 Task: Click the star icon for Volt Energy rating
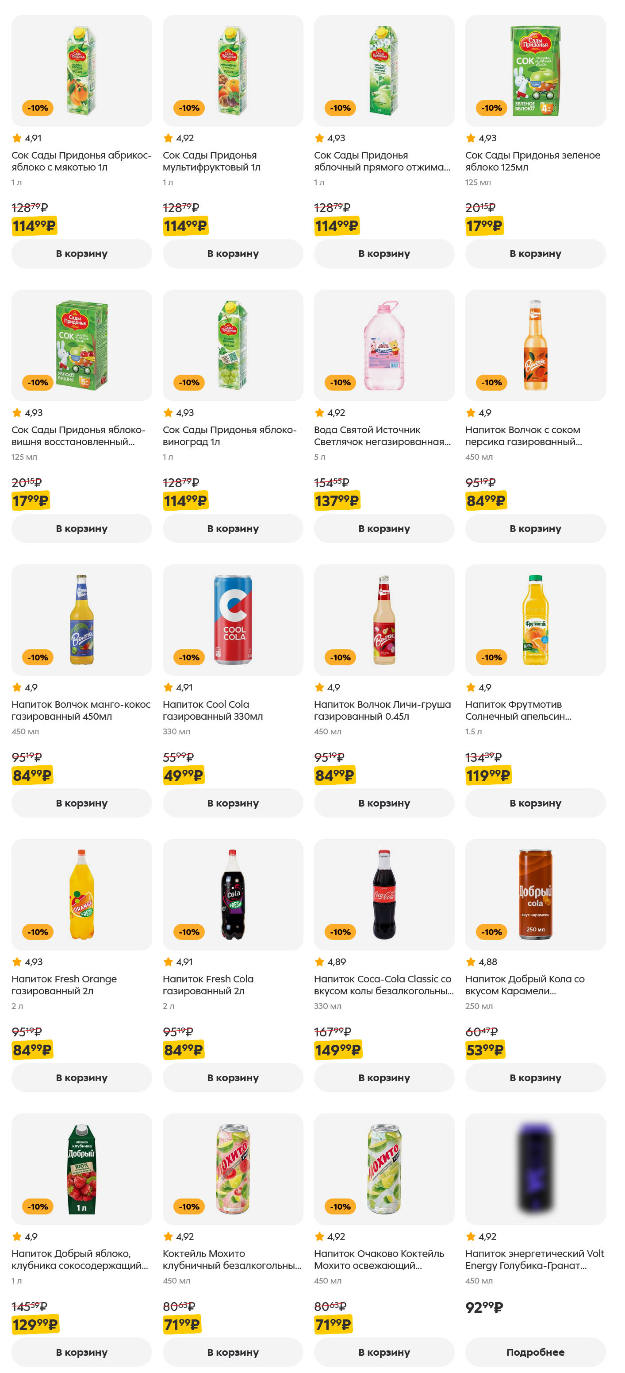pos(471,1237)
